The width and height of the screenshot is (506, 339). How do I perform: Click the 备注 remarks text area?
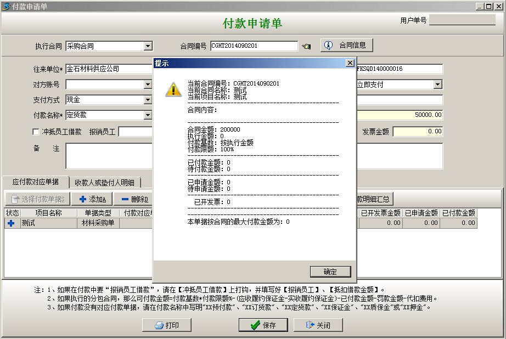pos(109,156)
